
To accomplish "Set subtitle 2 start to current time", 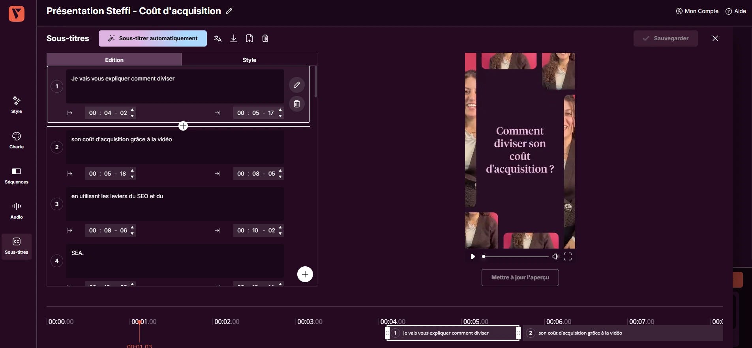I will point(69,174).
